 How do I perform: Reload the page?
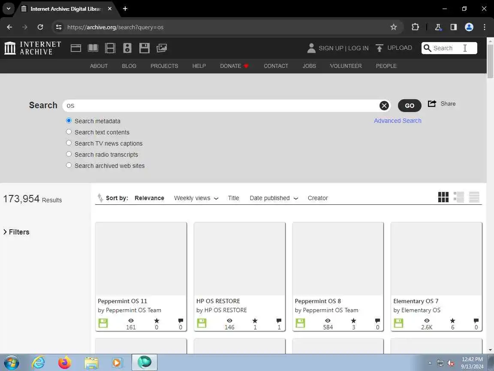pyautogui.click(x=40, y=27)
